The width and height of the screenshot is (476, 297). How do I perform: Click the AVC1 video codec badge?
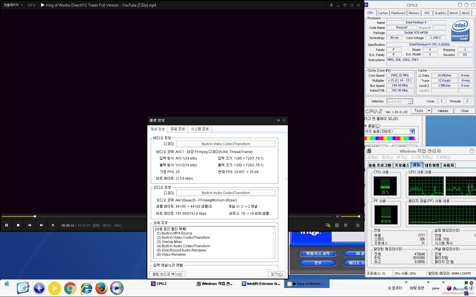(107, 225)
